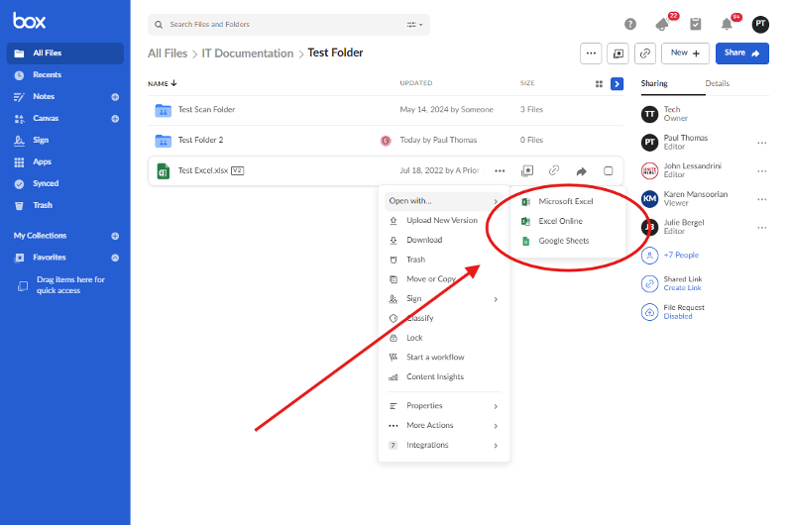Screen dimensions: 787x525
Task: Tick checkbox for Test Excel.xlsx row
Action: tap(609, 171)
